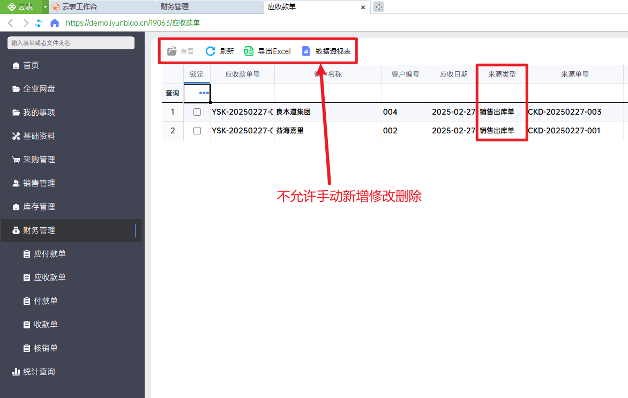Collapse 财务管理 in the sidebar
Image resolution: width=628 pixels, height=398 pixels.
71,230
